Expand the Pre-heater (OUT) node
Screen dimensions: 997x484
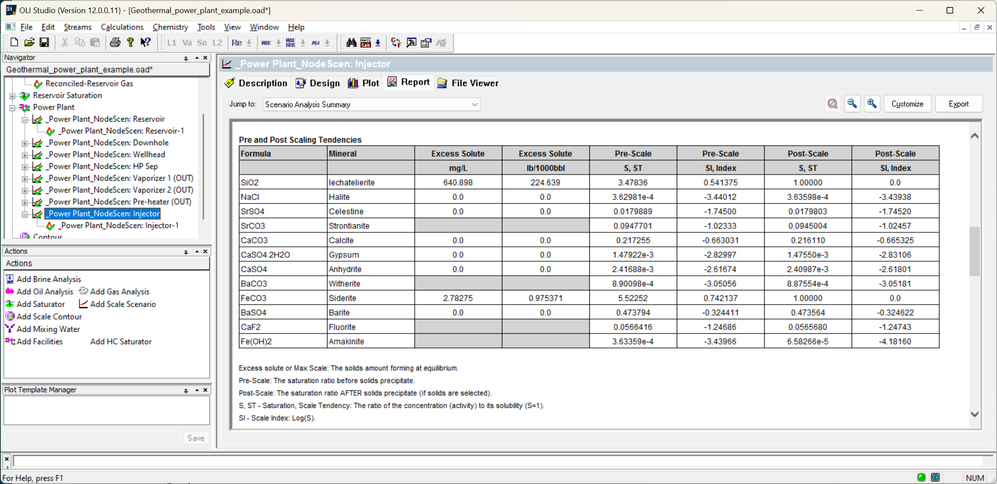click(x=25, y=202)
